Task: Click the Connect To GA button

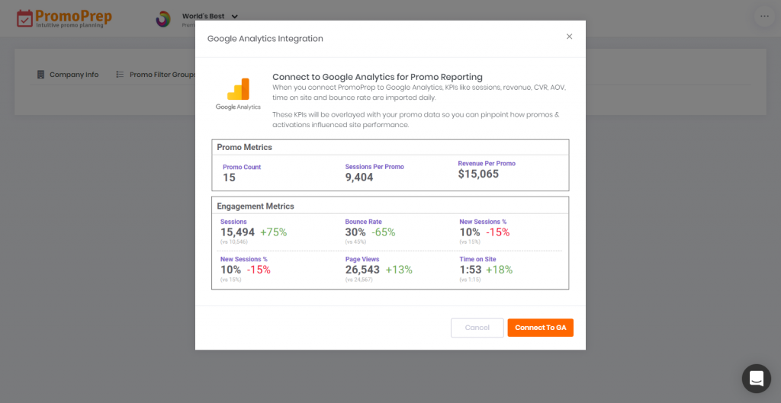Action: [x=541, y=328]
